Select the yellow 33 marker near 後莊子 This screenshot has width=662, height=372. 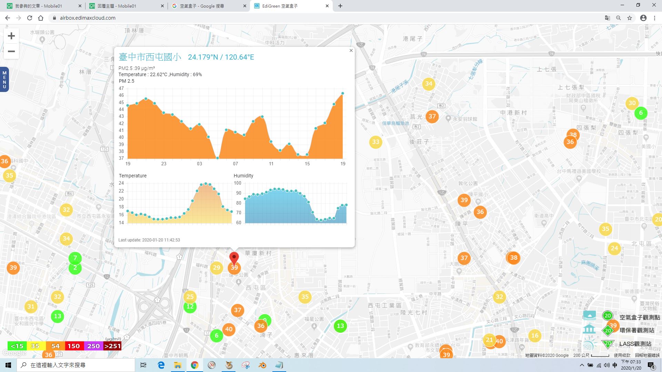click(x=375, y=142)
